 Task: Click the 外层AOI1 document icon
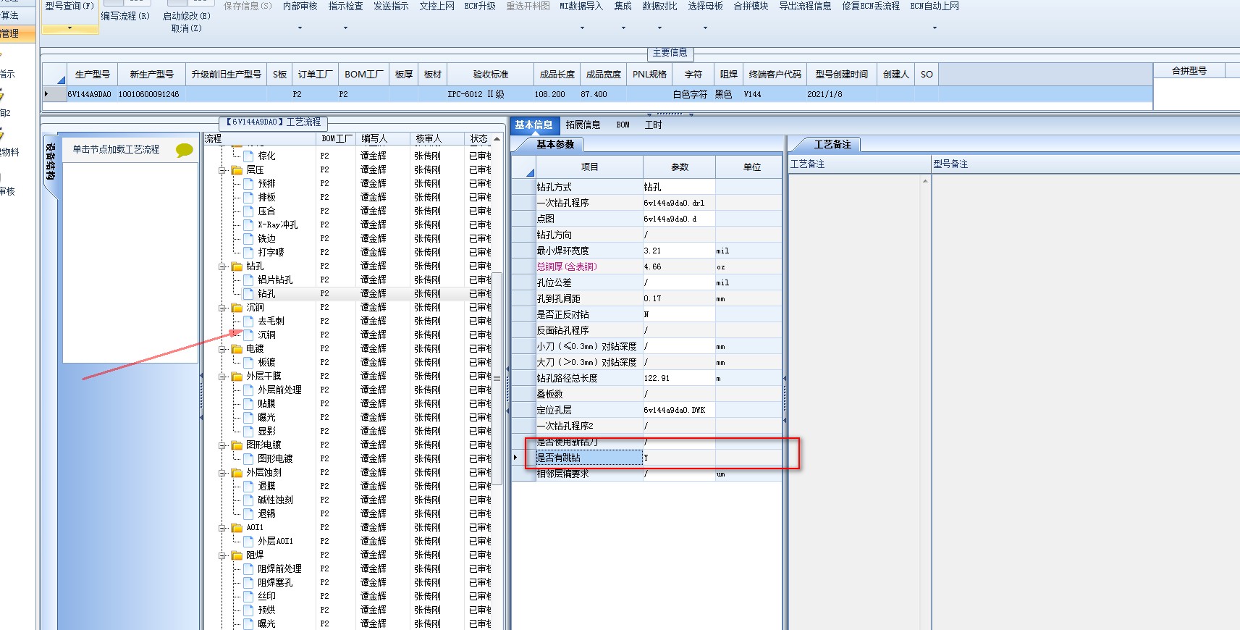tap(249, 541)
